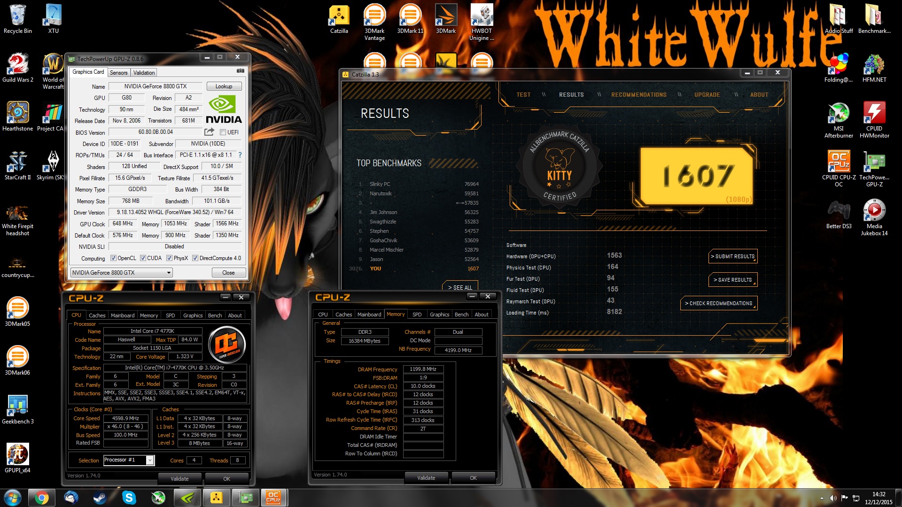Open the XTU desktop shortcut
This screenshot has height=507, width=902.
(54, 19)
